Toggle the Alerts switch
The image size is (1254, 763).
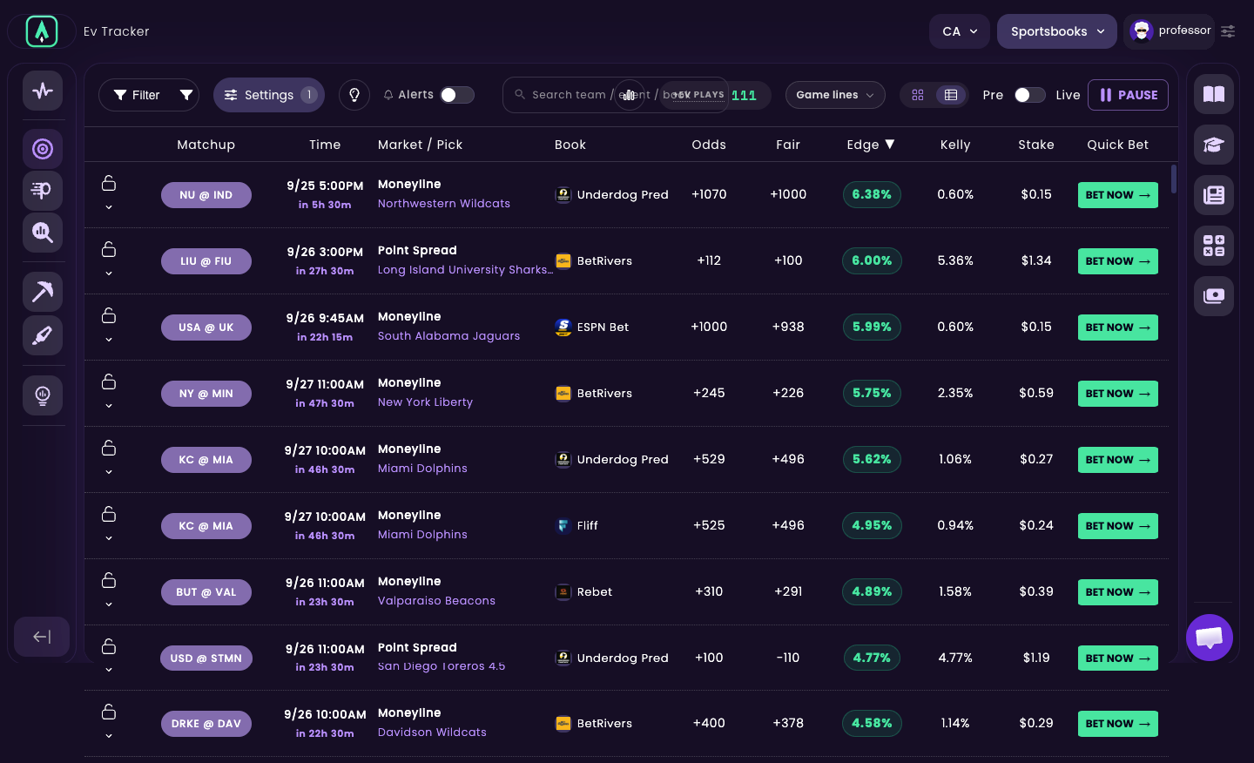tap(457, 95)
